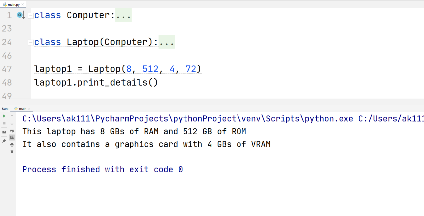Click the python.exe path link in console

tap(188, 119)
